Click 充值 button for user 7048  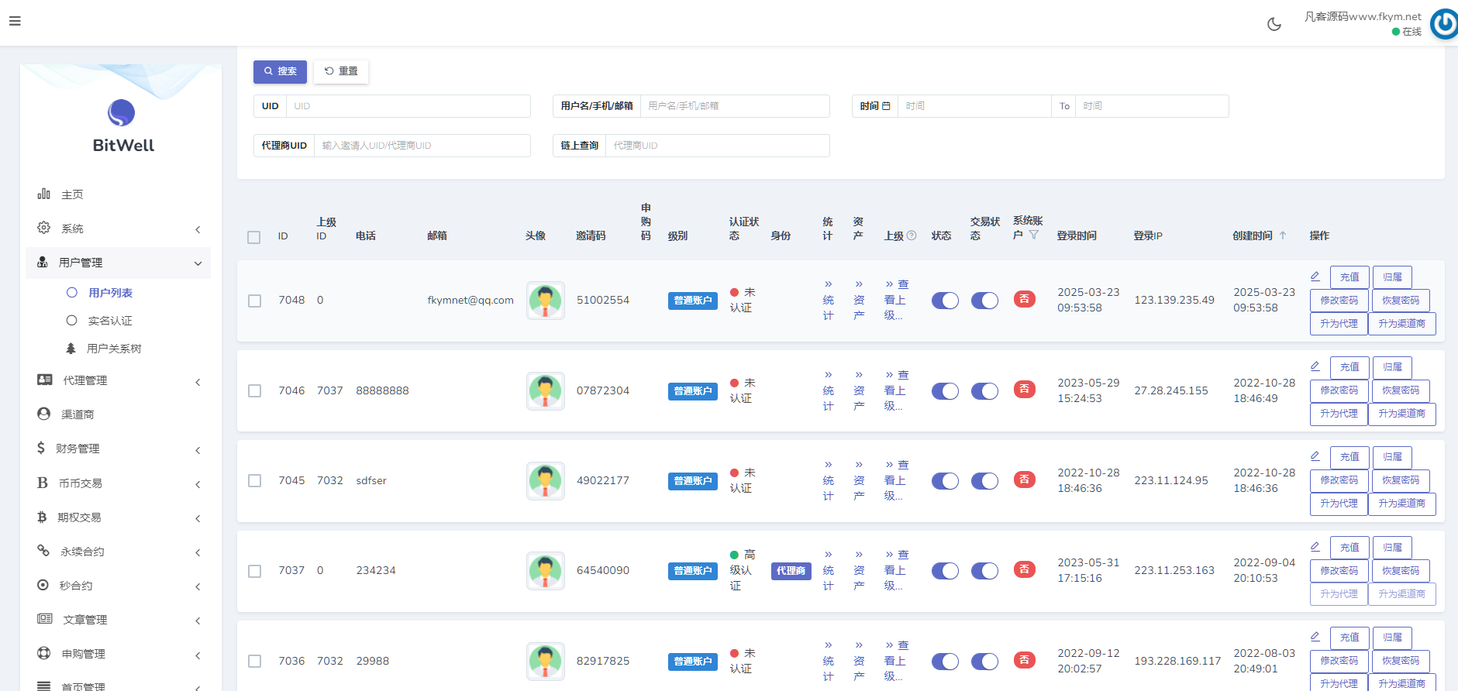point(1349,277)
